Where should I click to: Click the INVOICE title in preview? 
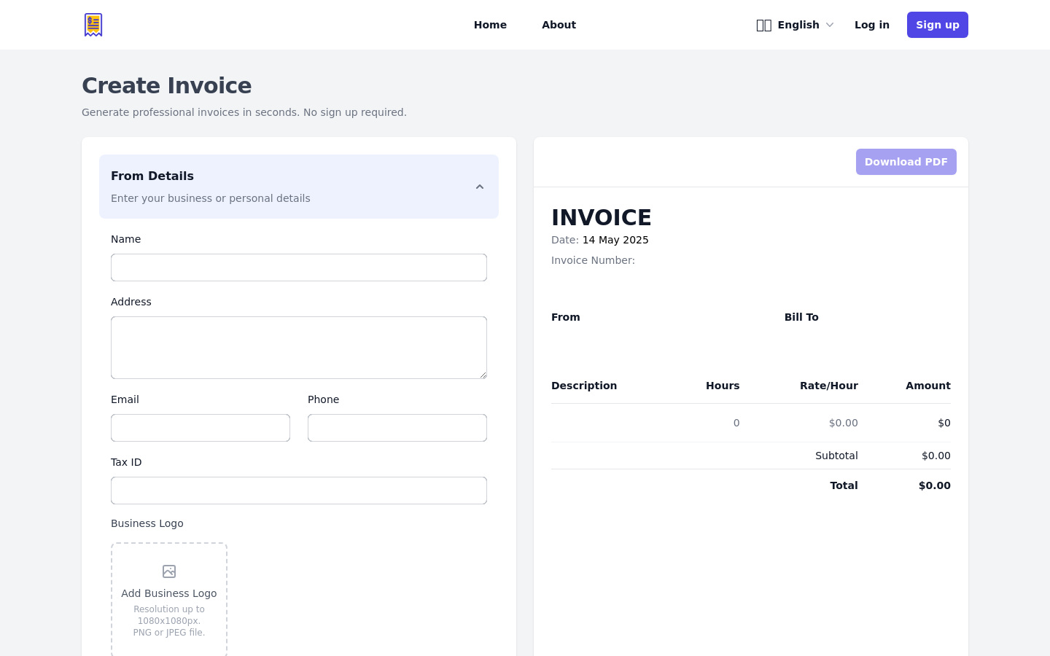(x=602, y=217)
